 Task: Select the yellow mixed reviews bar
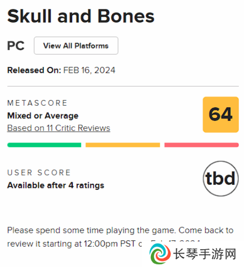click(x=123, y=145)
